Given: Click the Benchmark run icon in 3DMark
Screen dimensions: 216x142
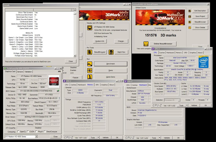Looking at the screenshot, I should click(x=90, y=64).
